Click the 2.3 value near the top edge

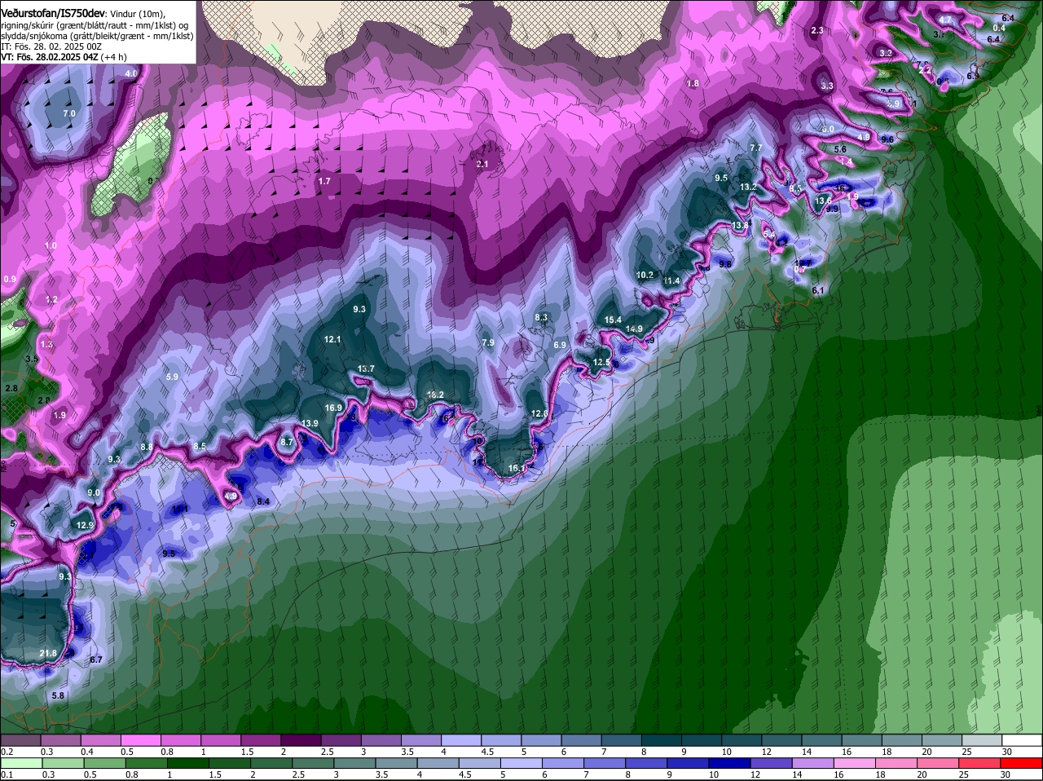coord(817,30)
